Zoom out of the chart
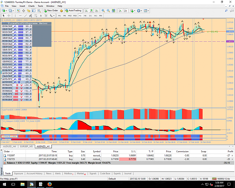The width and height of the screenshot is (235, 188). coord(108,11)
